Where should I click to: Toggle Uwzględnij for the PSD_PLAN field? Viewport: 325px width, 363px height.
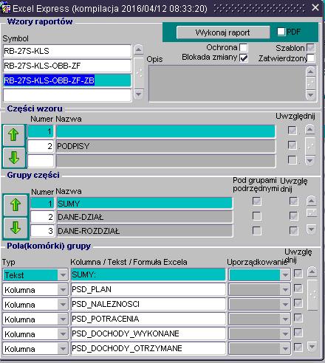(298, 288)
